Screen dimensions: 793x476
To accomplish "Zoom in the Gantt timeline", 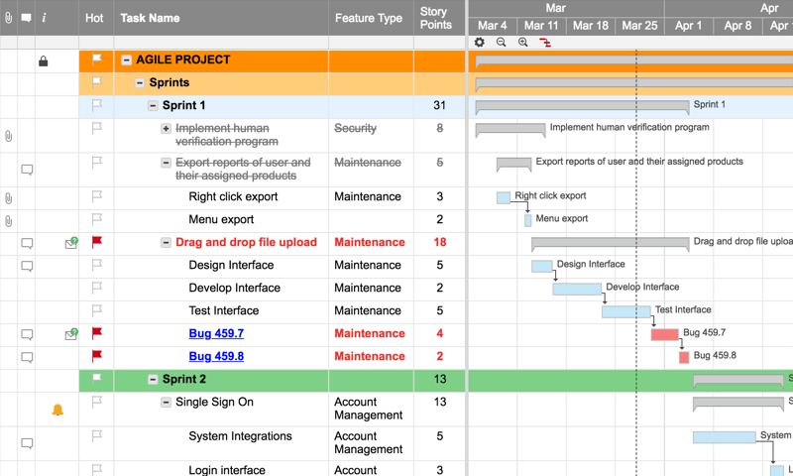I will coord(523,43).
